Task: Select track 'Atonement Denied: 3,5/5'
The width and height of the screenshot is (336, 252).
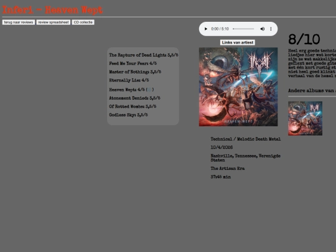Action: [134, 98]
